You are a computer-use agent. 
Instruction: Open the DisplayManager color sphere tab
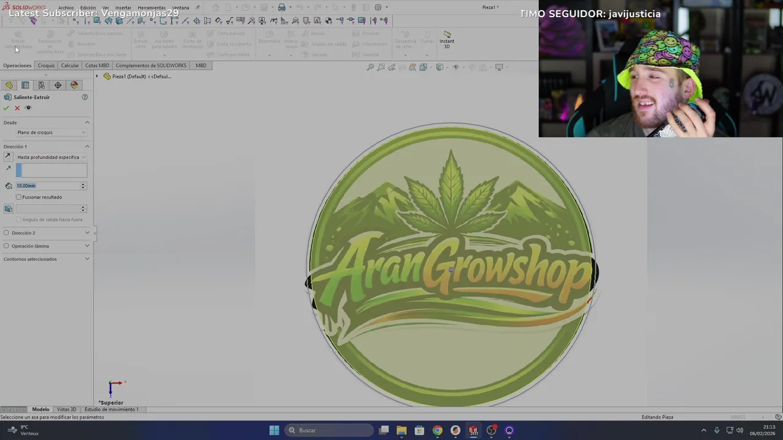(x=74, y=85)
